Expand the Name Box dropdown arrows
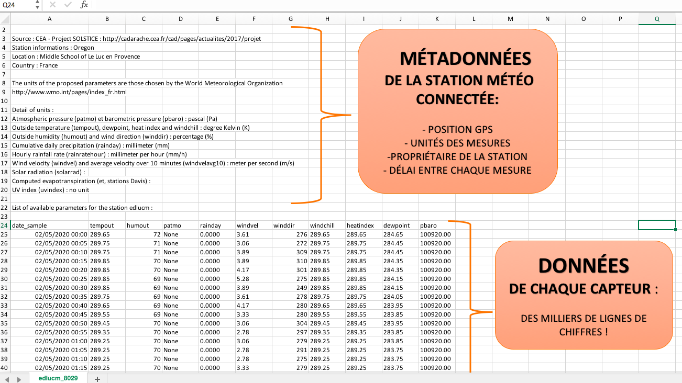Image resolution: width=682 pixels, height=383 pixels. coord(37,5)
